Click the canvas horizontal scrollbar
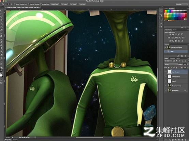189x141 pixels. pyautogui.click(x=89, y=137)
